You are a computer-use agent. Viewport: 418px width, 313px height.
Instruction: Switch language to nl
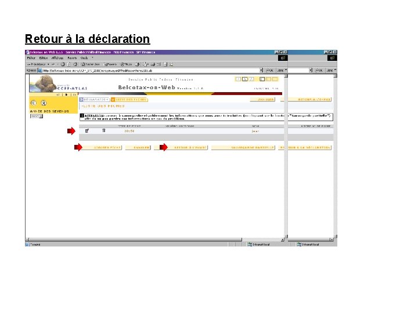coord(58,94)
